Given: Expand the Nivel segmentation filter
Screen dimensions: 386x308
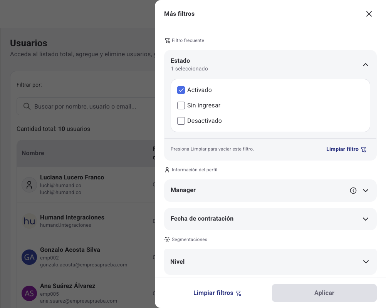Looking at the screenshot, I should [366, 262].
